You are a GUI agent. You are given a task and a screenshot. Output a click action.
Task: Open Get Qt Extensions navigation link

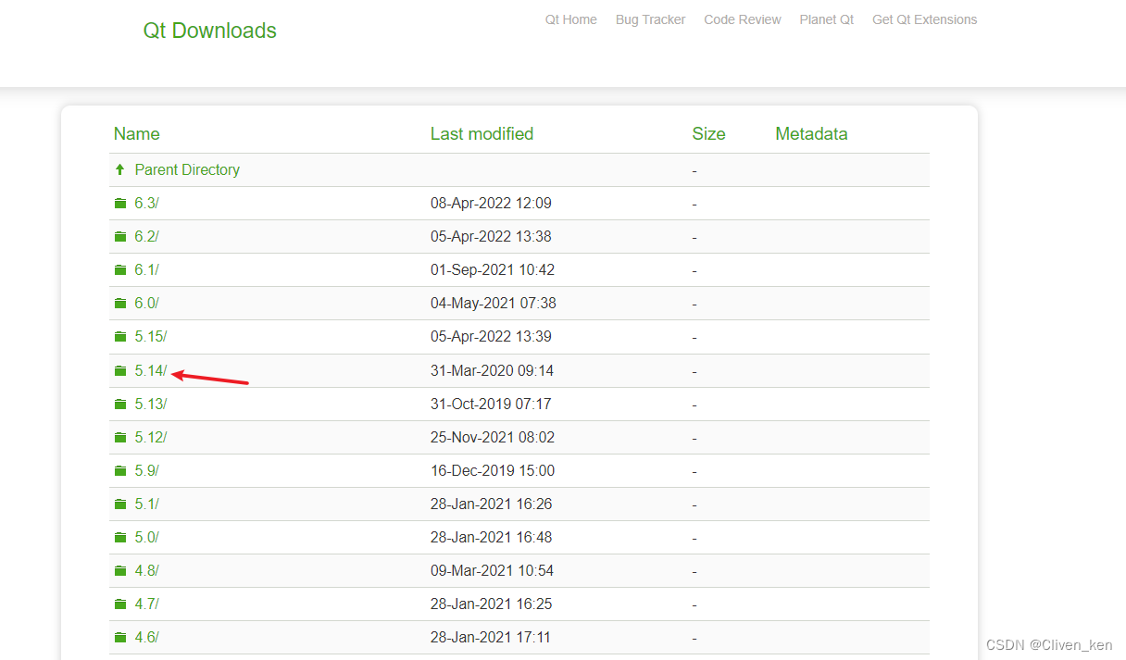click(x=924, y=19)
